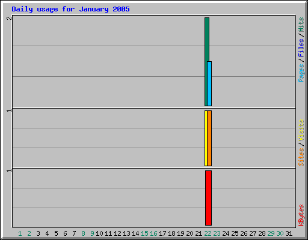Viewport: 308px width, 240px height.
Task: Click day label 8 on x-axis
Action: [x=83, y=233]
